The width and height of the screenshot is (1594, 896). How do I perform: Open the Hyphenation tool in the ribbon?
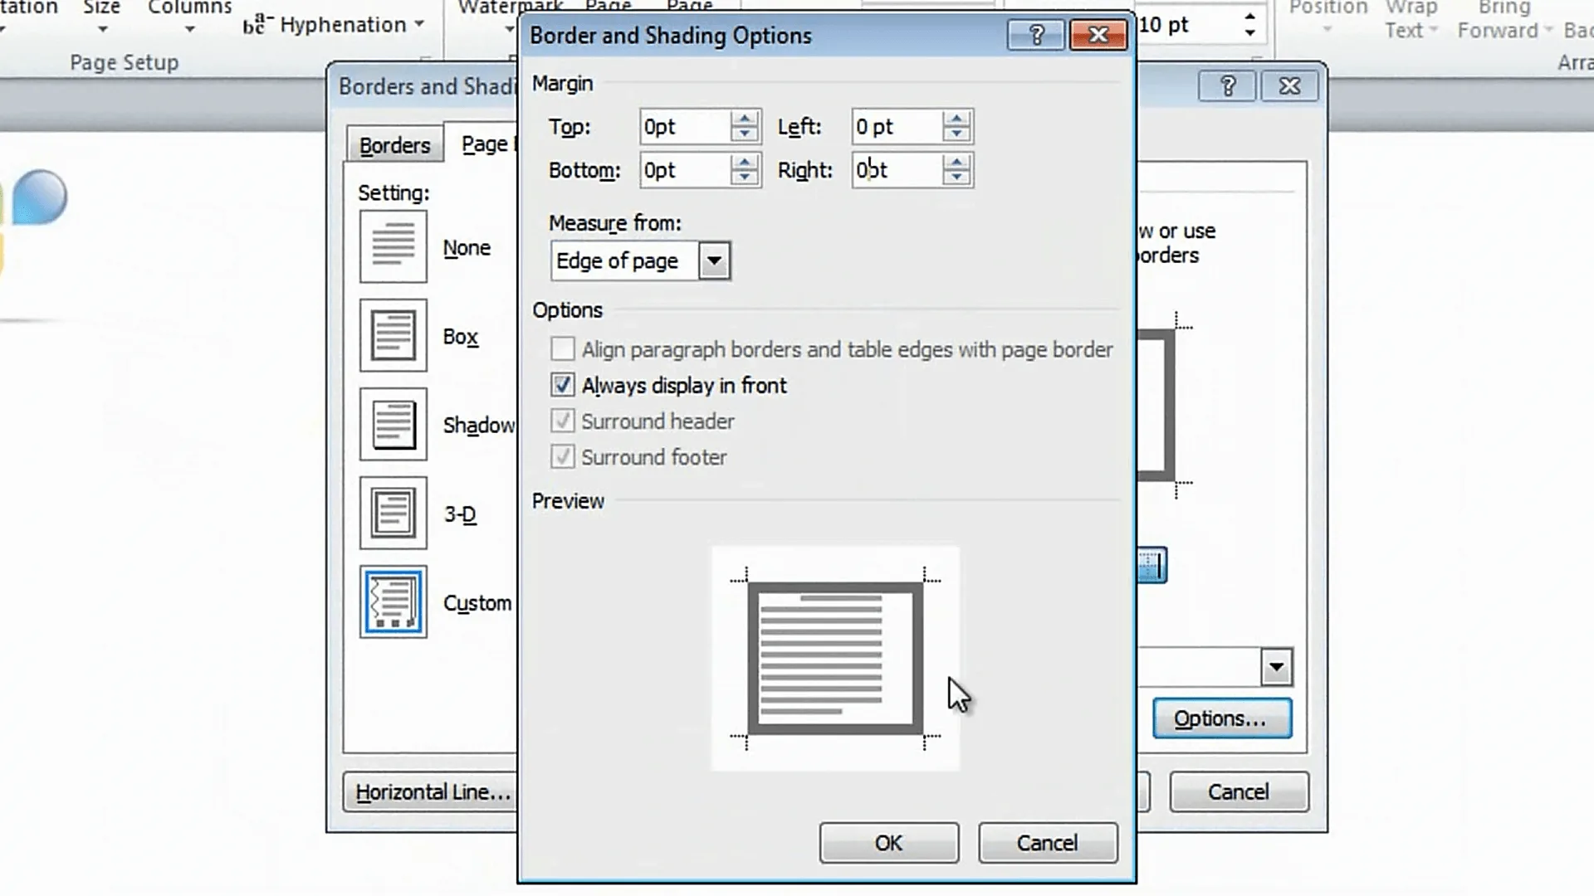coord(332,24)
